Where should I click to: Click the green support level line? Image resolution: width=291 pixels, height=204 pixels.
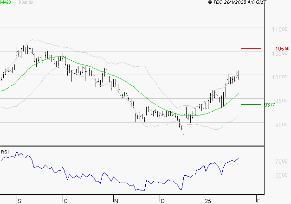[x=251, y=104]
